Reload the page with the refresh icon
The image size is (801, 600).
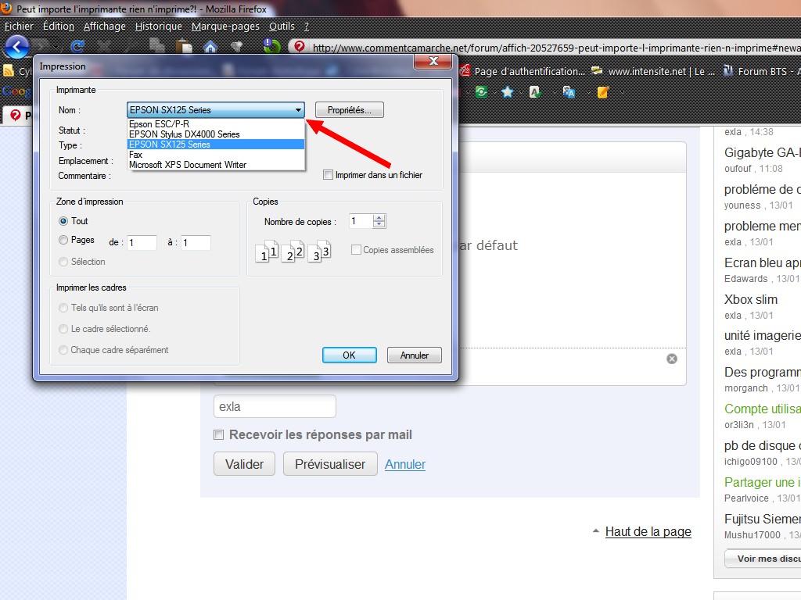pos(77,47)
